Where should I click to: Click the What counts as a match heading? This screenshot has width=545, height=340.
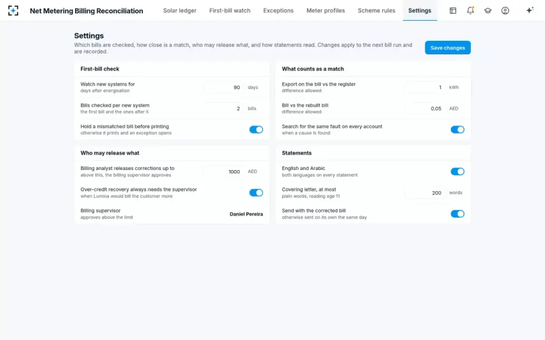click(313, 69)
